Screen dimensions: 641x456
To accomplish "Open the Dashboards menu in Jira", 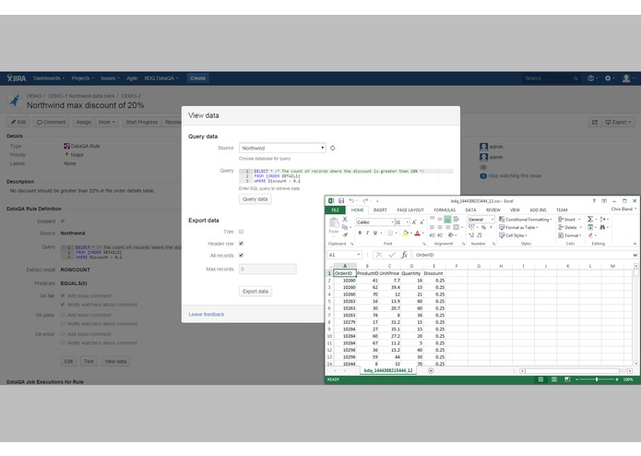I will coord(49,78).
